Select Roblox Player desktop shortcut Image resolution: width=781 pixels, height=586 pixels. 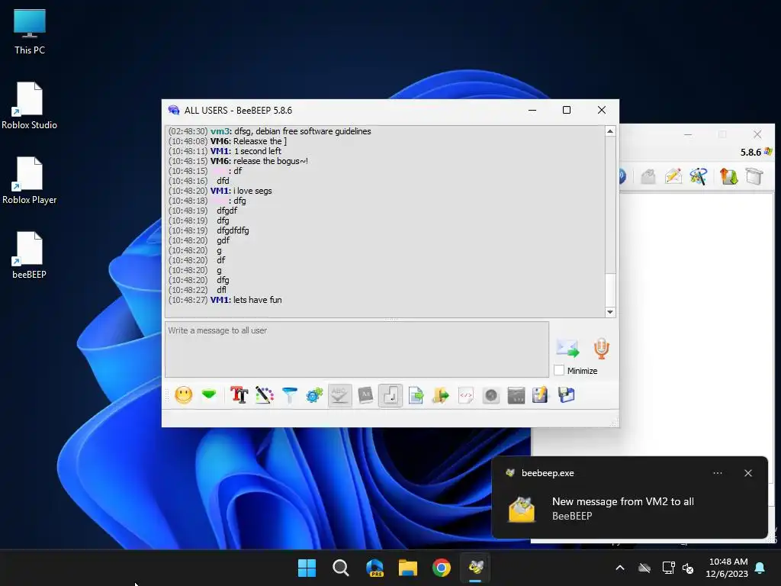30,180
